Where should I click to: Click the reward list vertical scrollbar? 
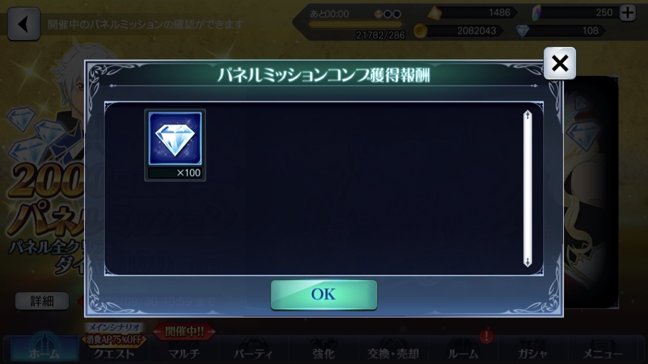[528, 188]
